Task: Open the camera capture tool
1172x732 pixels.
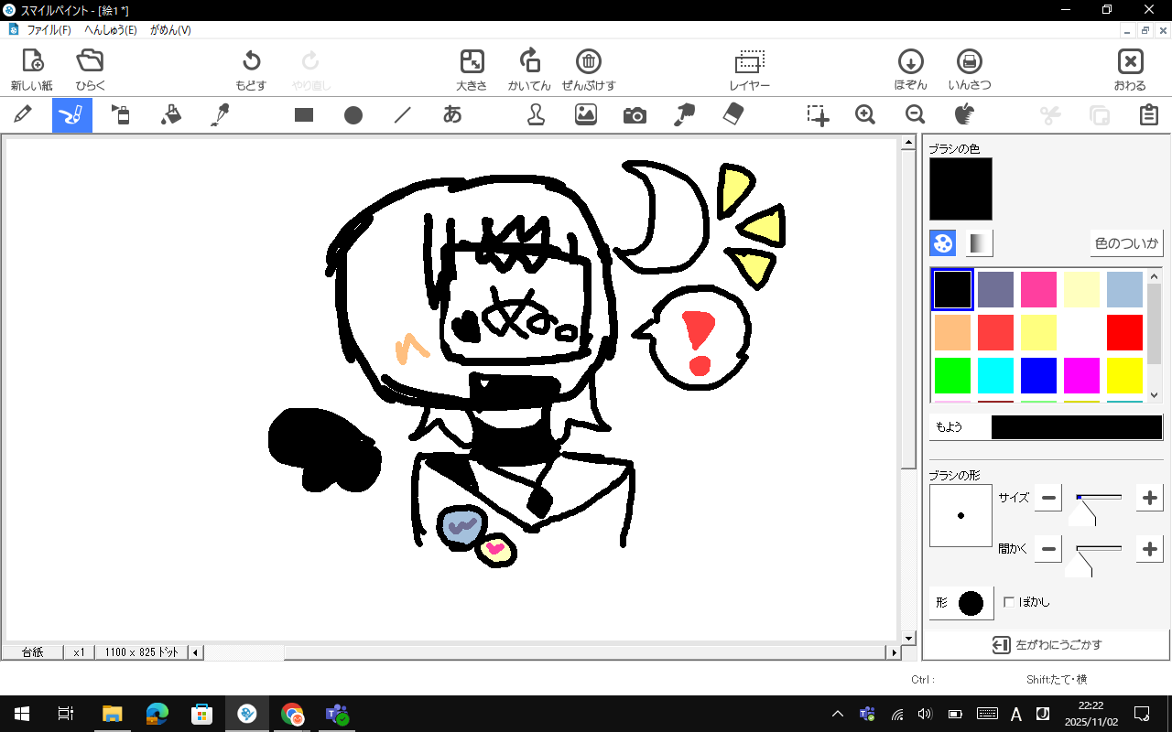Action: (x=635, y=114)
